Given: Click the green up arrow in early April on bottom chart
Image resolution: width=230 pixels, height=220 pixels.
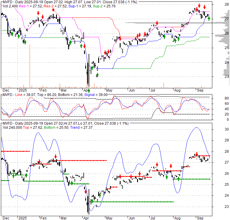Looking at the screenshot, I should point(92,201).
